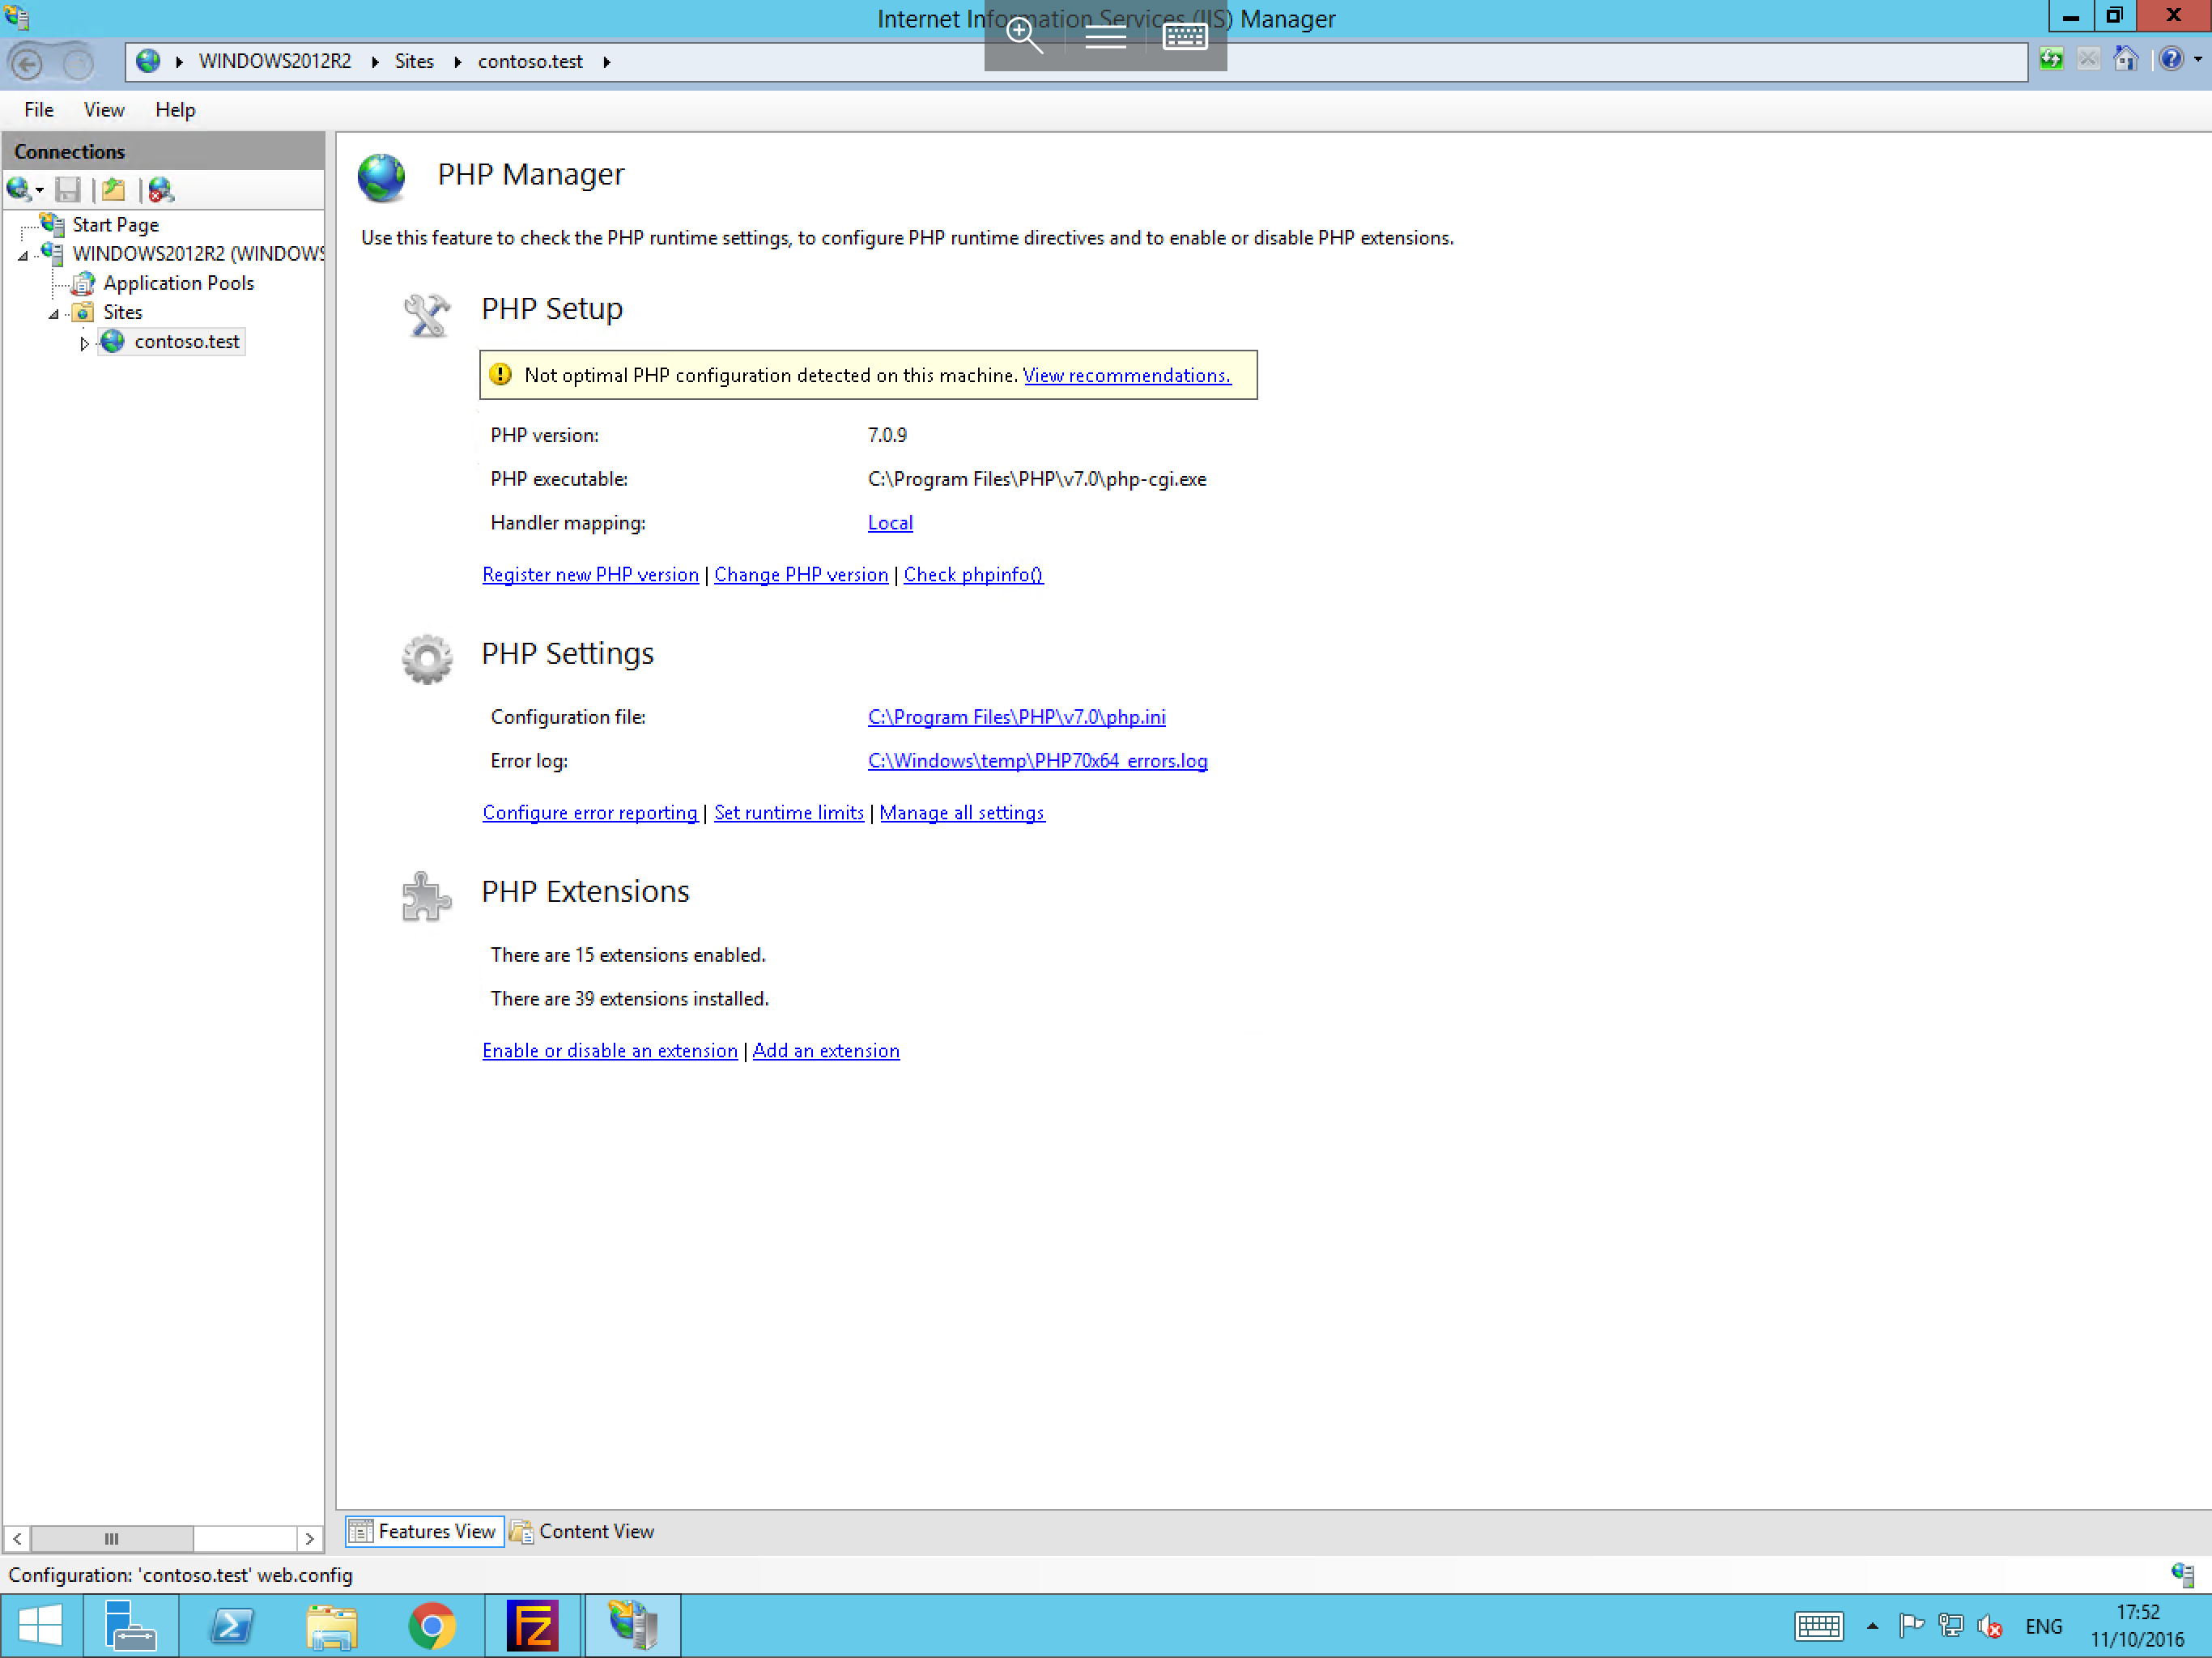Click the contoso.test breadcrumb
Image resolution: width=2212 pixels, height=1658 pixels.
coord(530,61)
